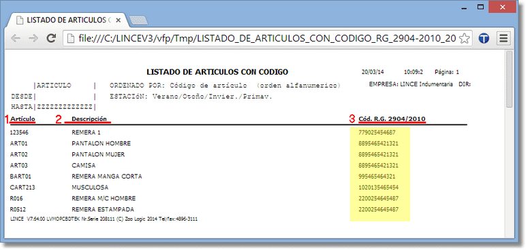Image resolution: width=526 pixels, height=250 pixels.
Task: Click description PANTALON MUJER
Action: point(98,155)
